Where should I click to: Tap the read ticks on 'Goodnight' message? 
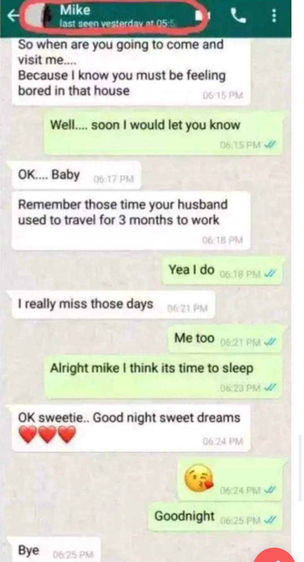[x=270, y=520]
